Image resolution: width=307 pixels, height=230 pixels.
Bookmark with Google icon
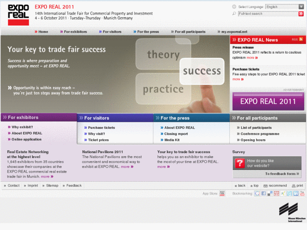coord(257,194)
